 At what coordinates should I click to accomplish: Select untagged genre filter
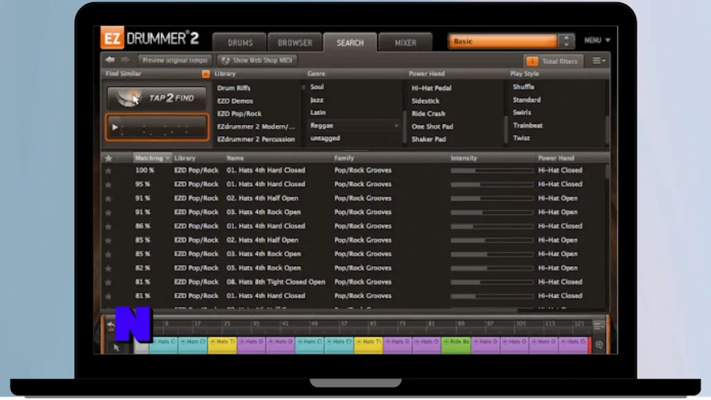click(325, 138)
